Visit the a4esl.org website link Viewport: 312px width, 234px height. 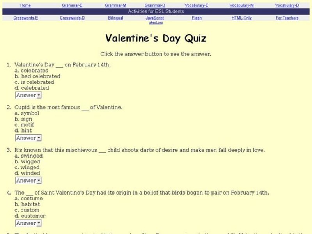click(x=156, y=22)
